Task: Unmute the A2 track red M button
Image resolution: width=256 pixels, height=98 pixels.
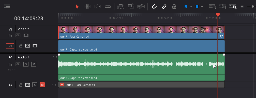Action: (x=42, y=85)
